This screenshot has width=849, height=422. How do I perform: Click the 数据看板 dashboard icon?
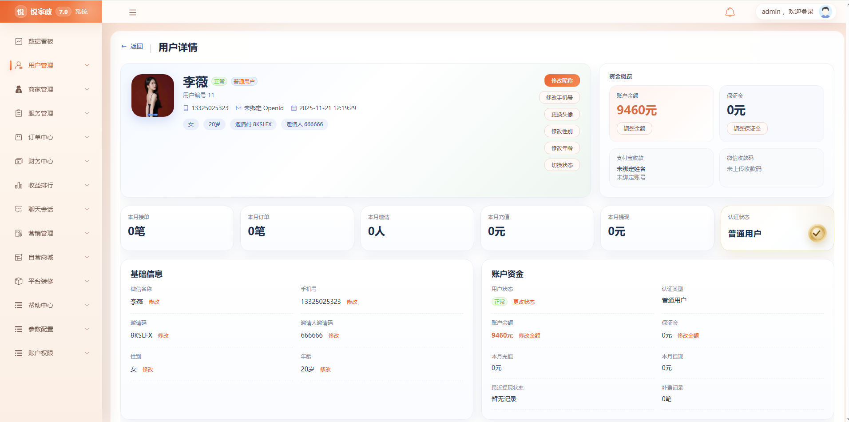pyautogui.click(x=19, y=41)
